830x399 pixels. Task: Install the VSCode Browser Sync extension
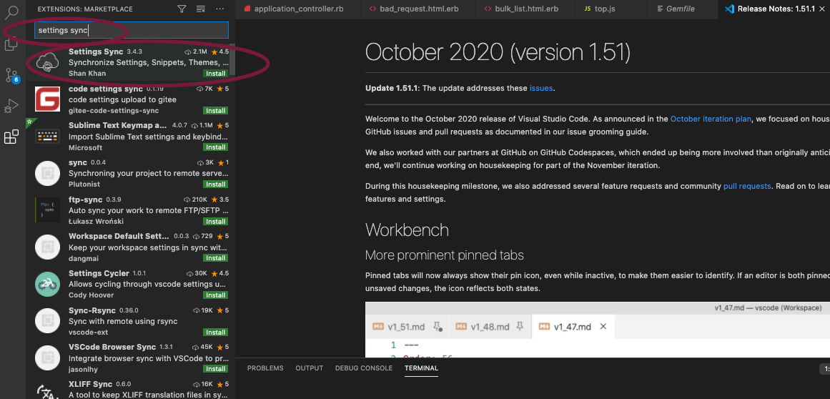pyautogui.click(x=216, y=369)
